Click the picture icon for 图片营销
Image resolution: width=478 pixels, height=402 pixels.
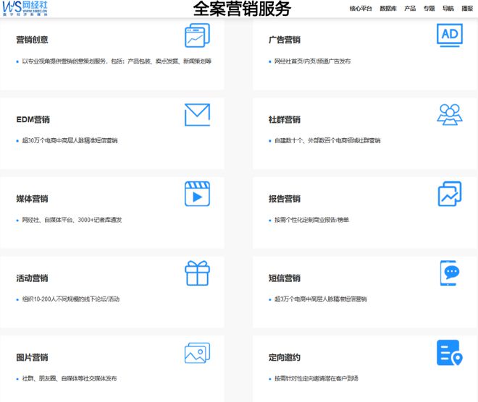pyautogui.click(x=197, y=353)
